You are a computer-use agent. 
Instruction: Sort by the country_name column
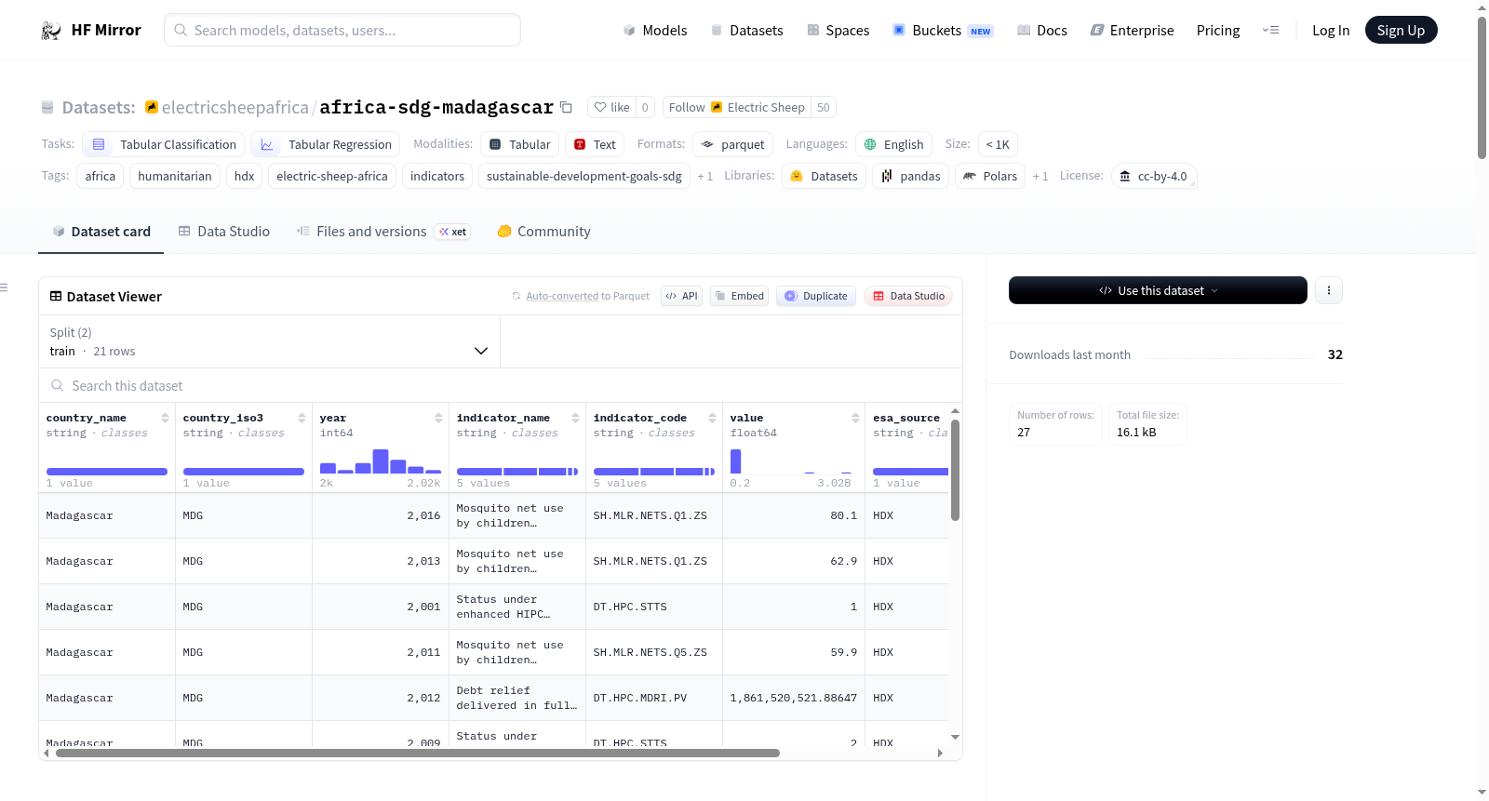[x=165, y=419]
